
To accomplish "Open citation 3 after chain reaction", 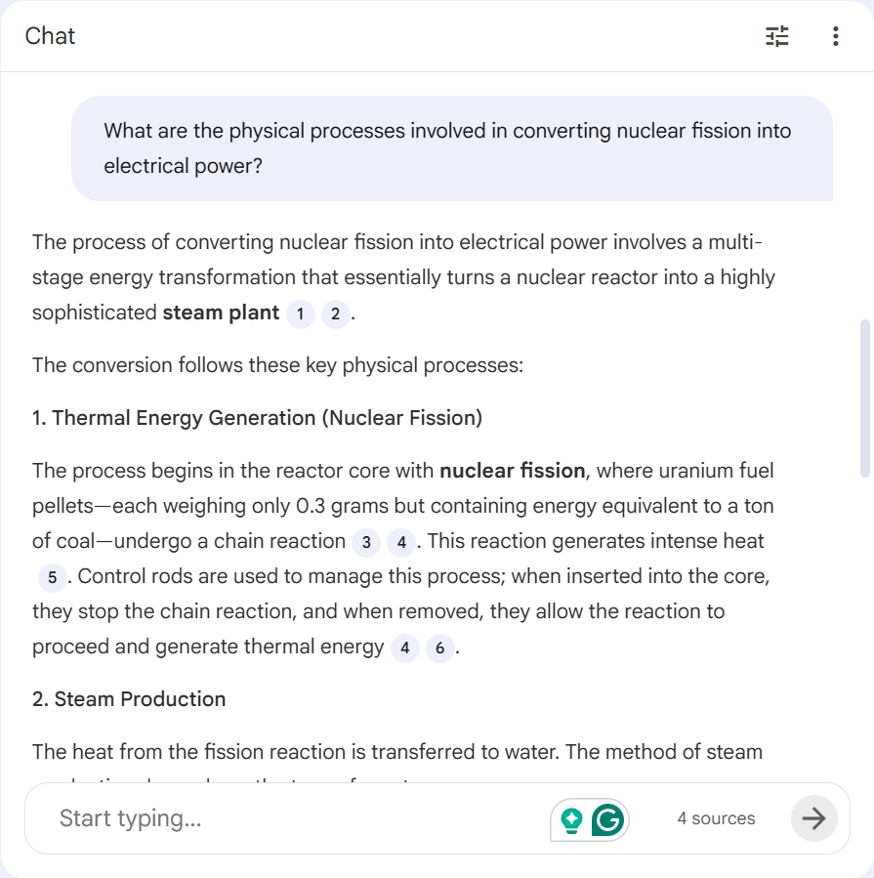I will (x=365, y=542).
